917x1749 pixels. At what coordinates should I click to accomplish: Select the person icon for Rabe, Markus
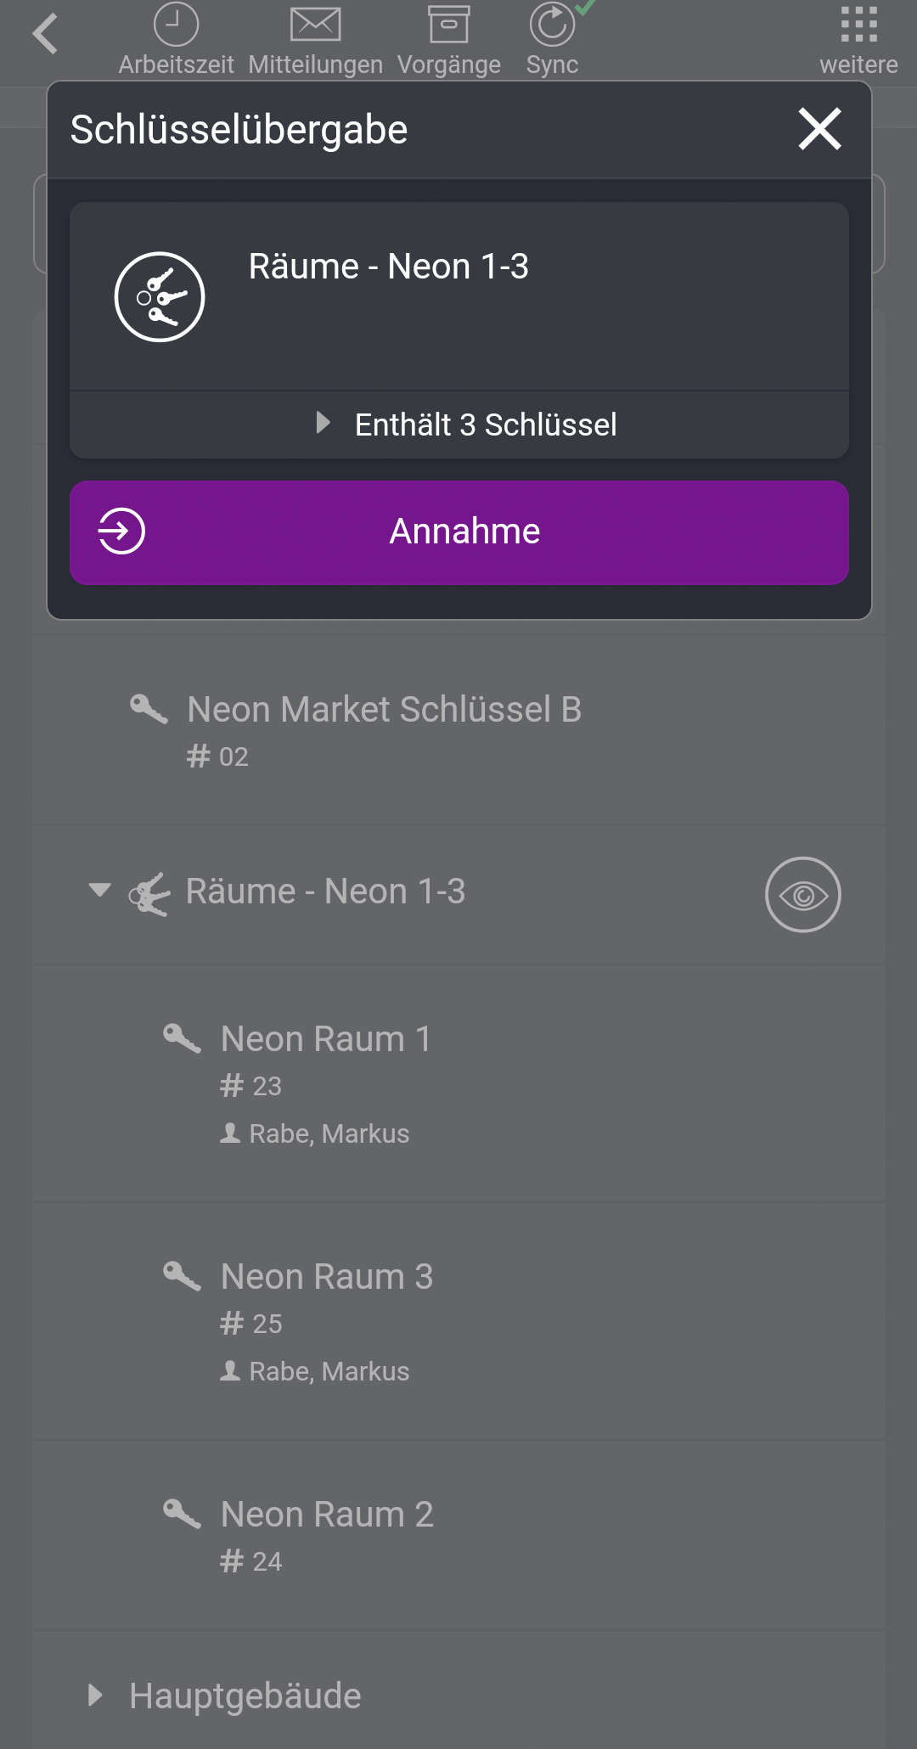229,1133
